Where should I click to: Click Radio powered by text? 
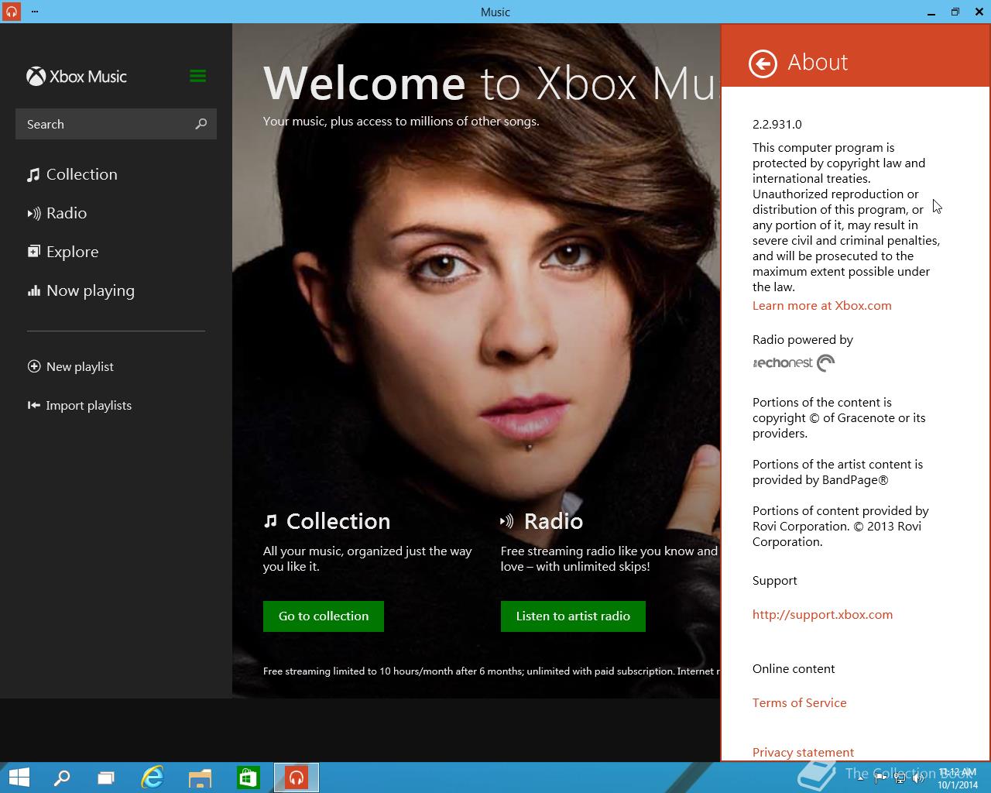pyautogui.click(x=803, y=339)
